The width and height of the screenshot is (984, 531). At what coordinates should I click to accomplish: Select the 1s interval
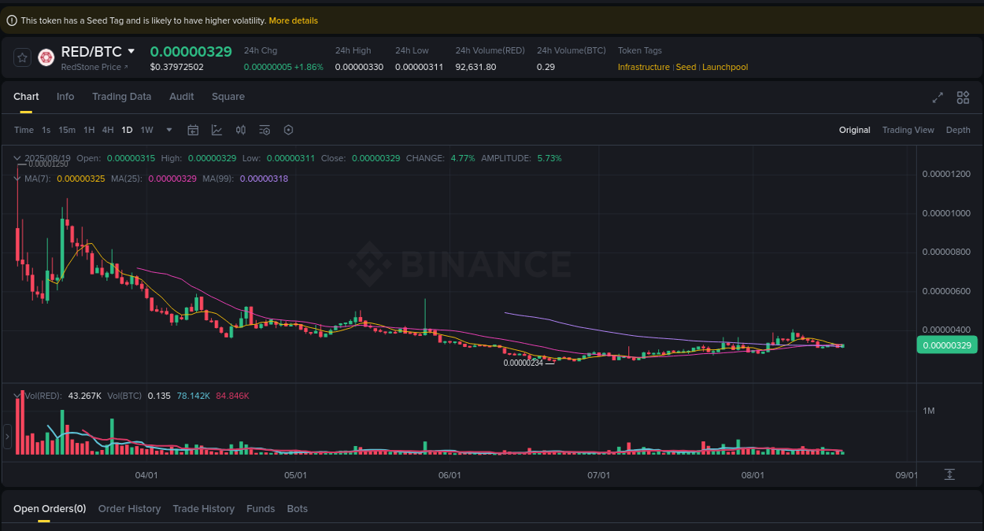tap(46, 130)
